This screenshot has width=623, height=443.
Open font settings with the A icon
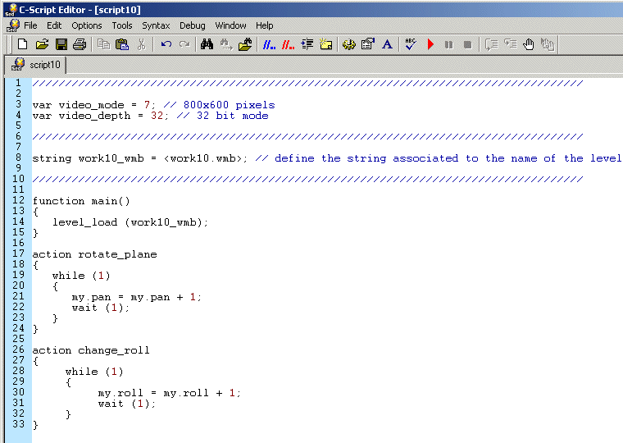[387, 44]
